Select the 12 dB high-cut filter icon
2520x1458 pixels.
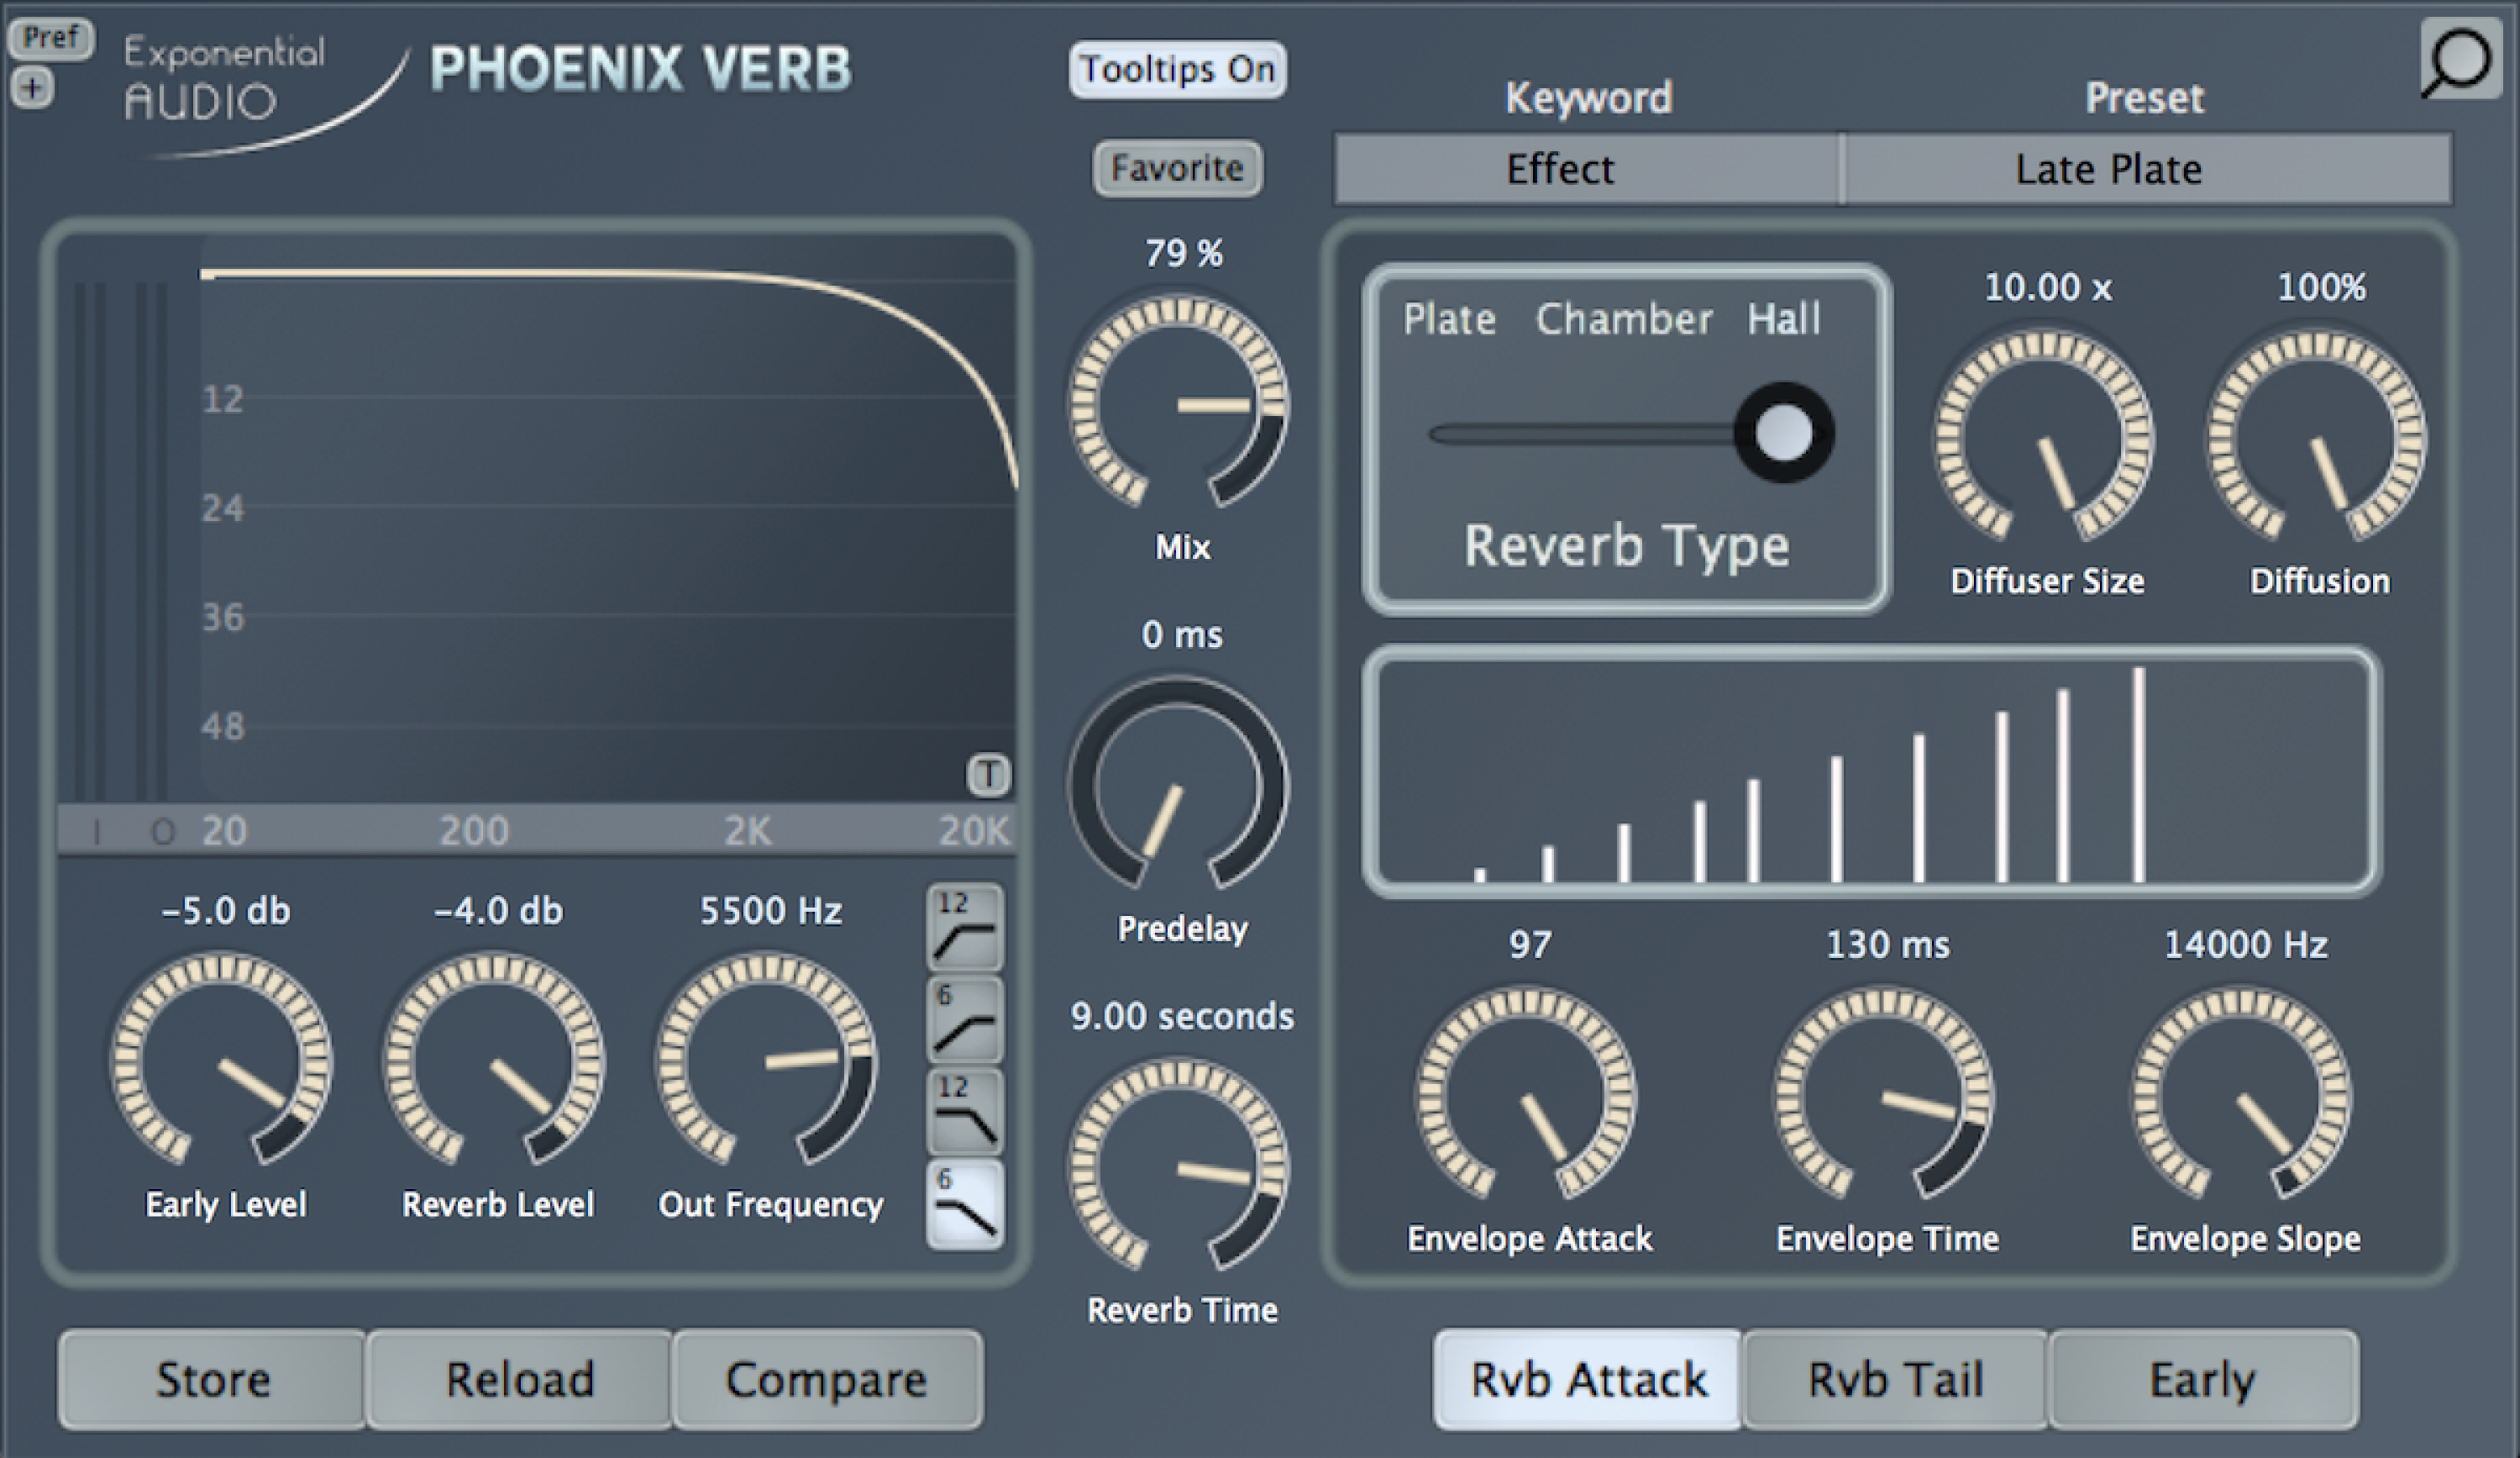click(x=964, y=1111)
